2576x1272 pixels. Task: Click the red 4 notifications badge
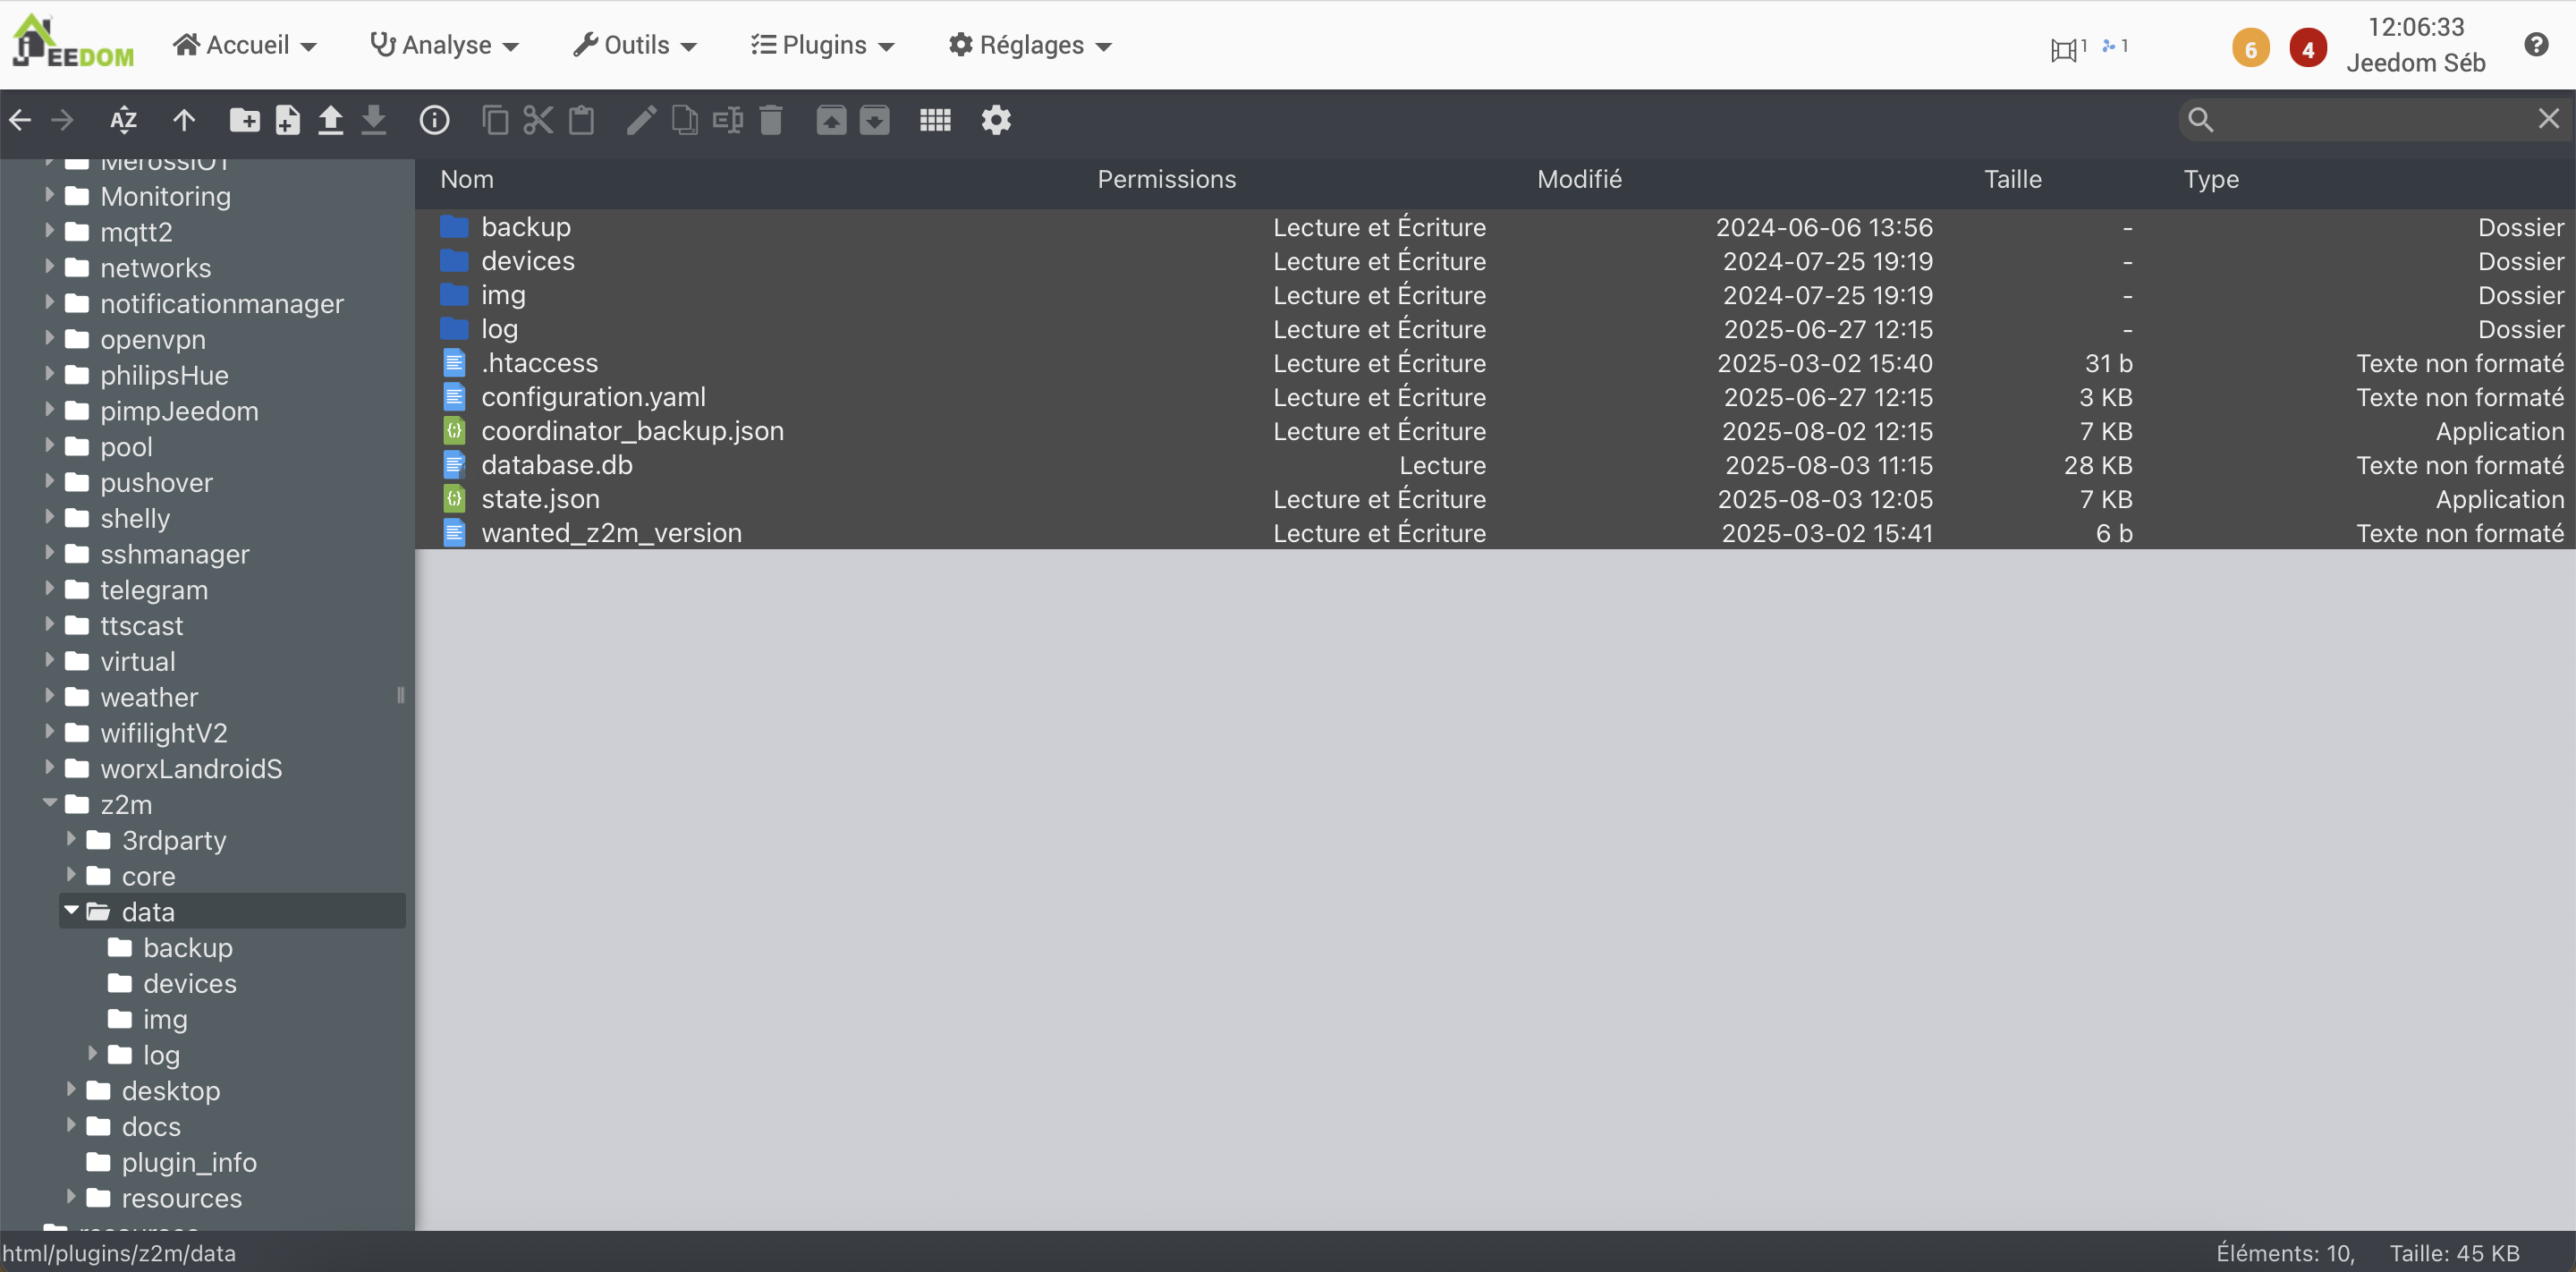coord(2307,48)
